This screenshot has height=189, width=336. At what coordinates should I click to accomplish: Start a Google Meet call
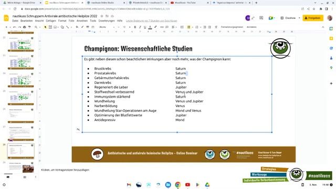point(271,18)
